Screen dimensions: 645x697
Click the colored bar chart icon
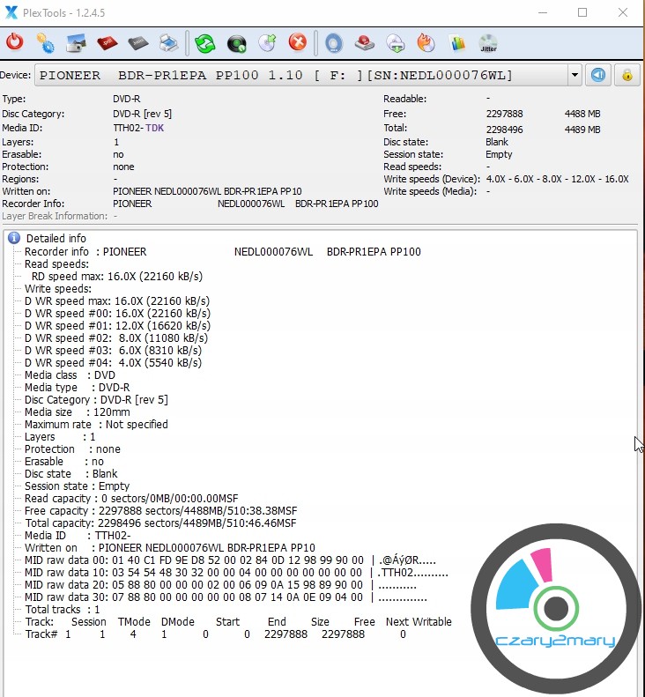coord(456,42)
